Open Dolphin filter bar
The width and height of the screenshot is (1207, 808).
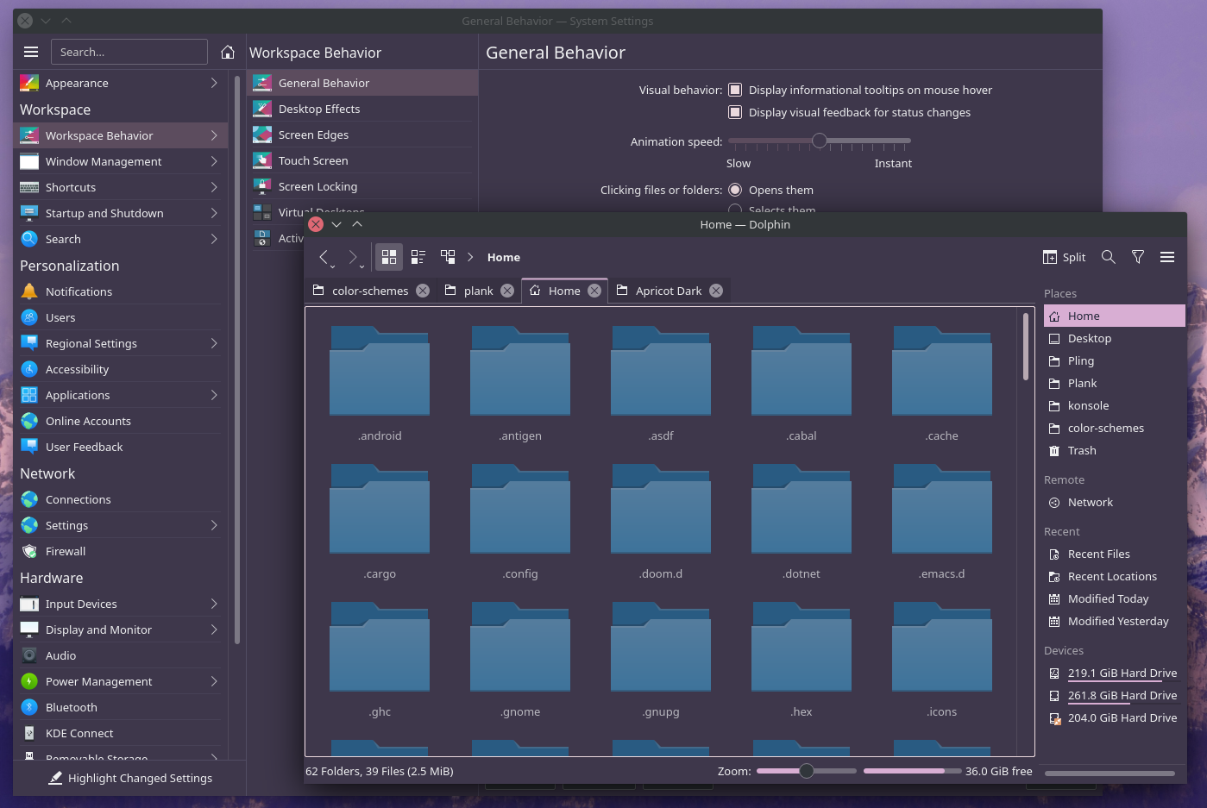pyautogui.click(x=1138, y=257)
